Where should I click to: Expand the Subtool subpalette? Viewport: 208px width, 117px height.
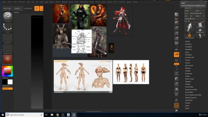pyautogui.click(x=188, y=41)
